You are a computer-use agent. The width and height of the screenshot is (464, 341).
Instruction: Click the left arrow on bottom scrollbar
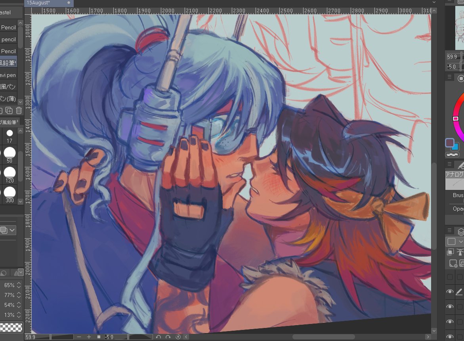point(186,337)
